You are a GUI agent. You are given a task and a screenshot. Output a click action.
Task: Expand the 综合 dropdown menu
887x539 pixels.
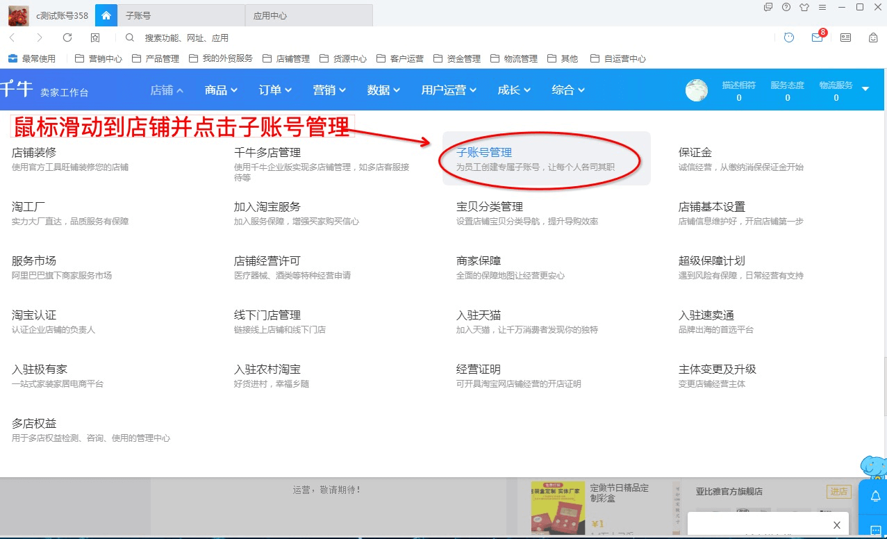569,90
